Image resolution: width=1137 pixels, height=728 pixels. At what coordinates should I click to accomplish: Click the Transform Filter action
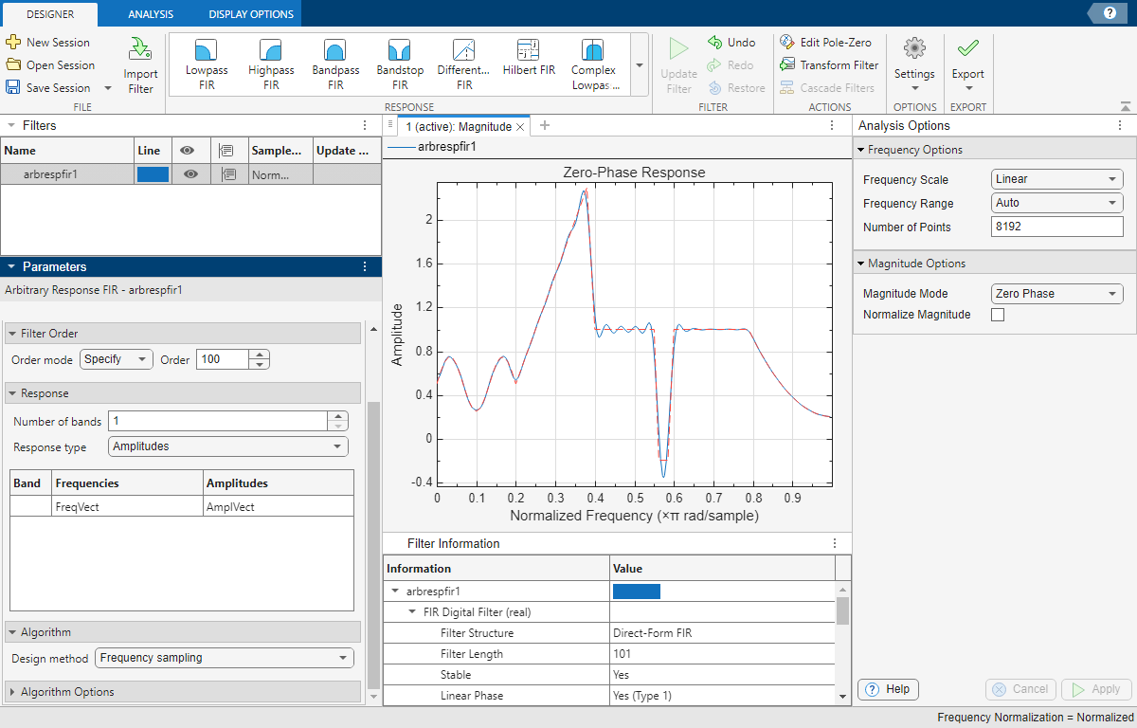[x=829, y=64]
